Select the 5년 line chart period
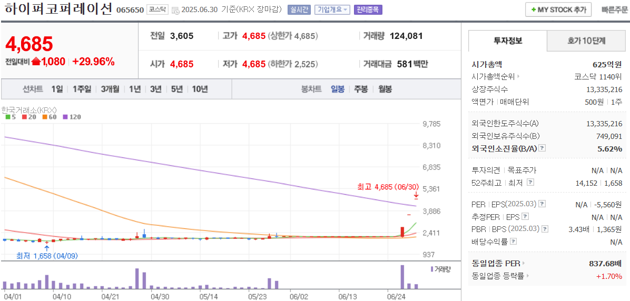The height and width of the screenshot is (301, 630). point(177,89)
